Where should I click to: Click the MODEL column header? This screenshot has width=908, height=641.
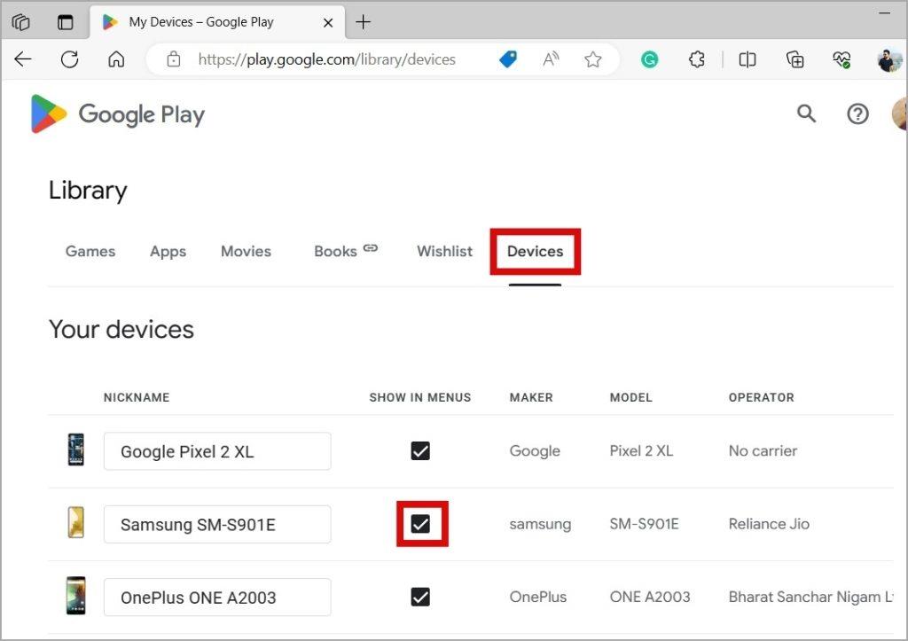[630, 398]
